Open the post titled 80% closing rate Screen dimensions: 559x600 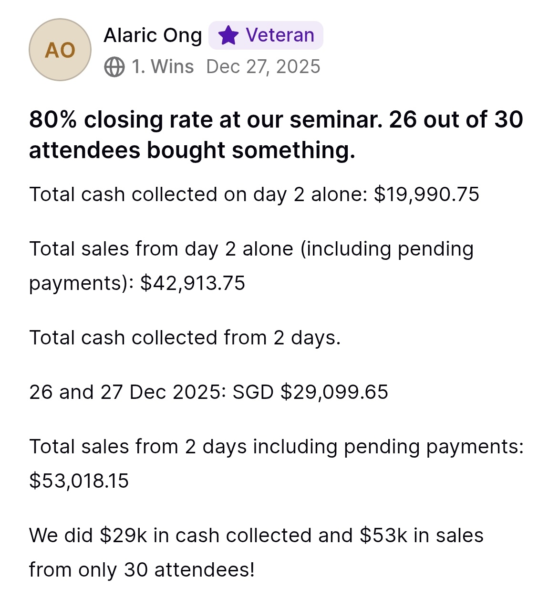276,135
